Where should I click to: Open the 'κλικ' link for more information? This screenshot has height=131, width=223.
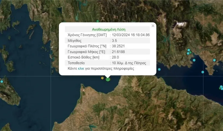81,69
